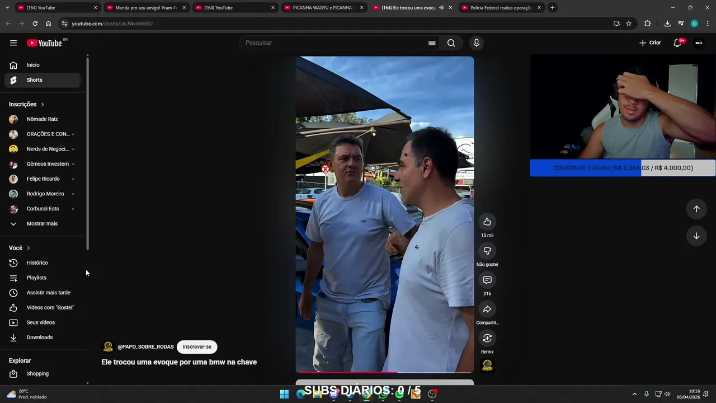
Task: Bookmark this page with the star
Action: [629, 24]
